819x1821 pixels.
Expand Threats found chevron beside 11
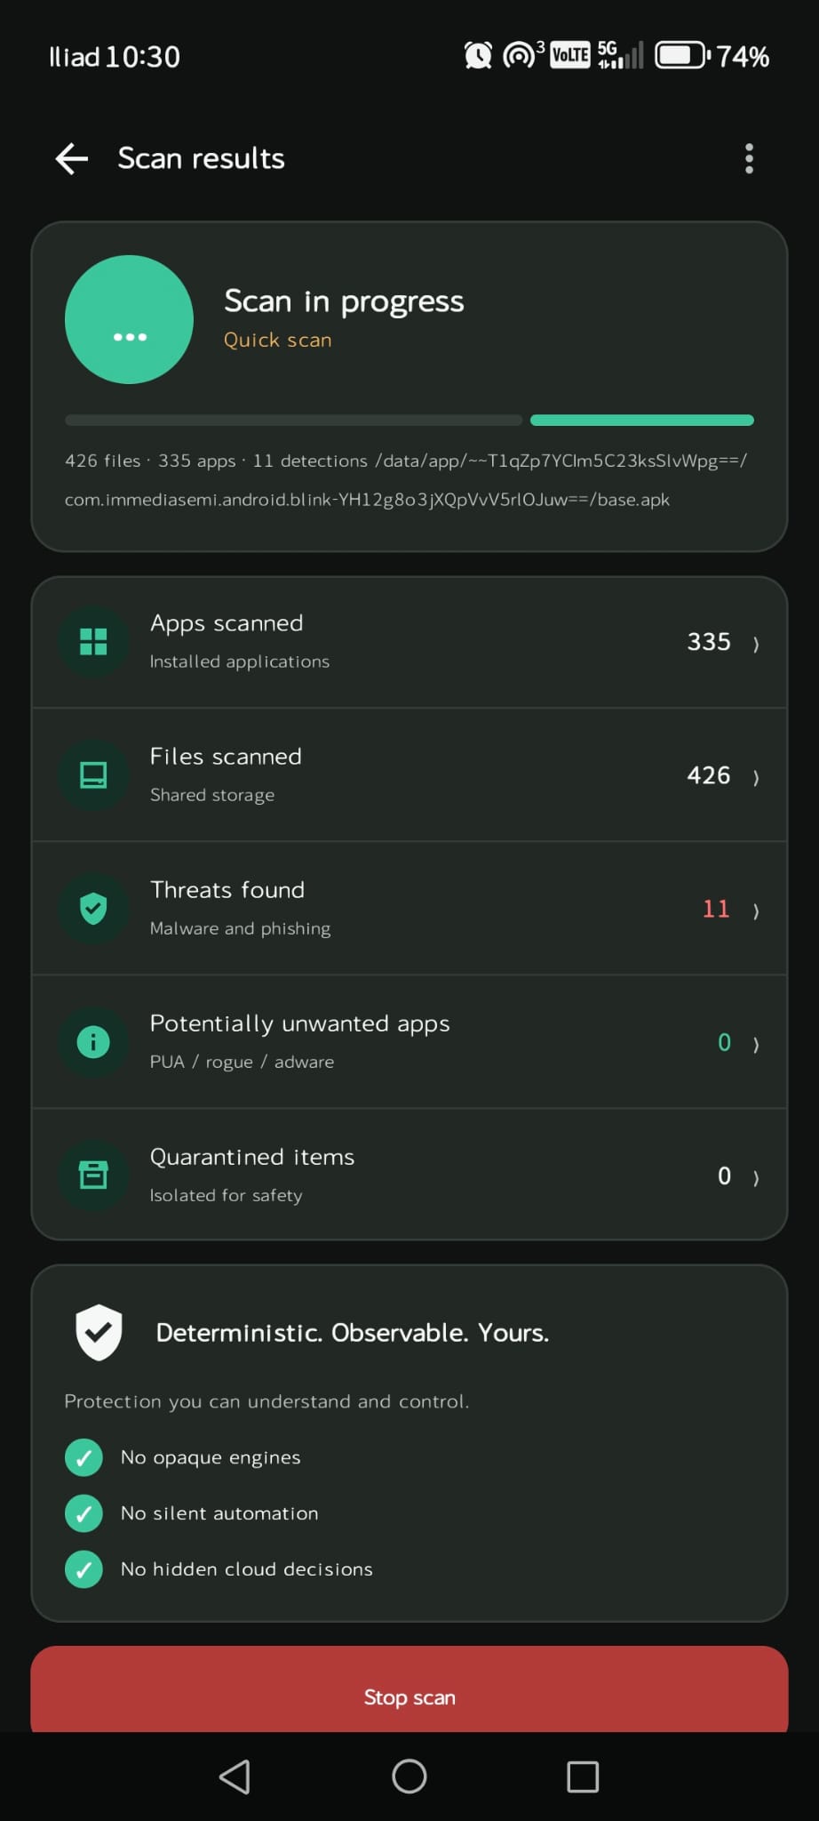756,910
